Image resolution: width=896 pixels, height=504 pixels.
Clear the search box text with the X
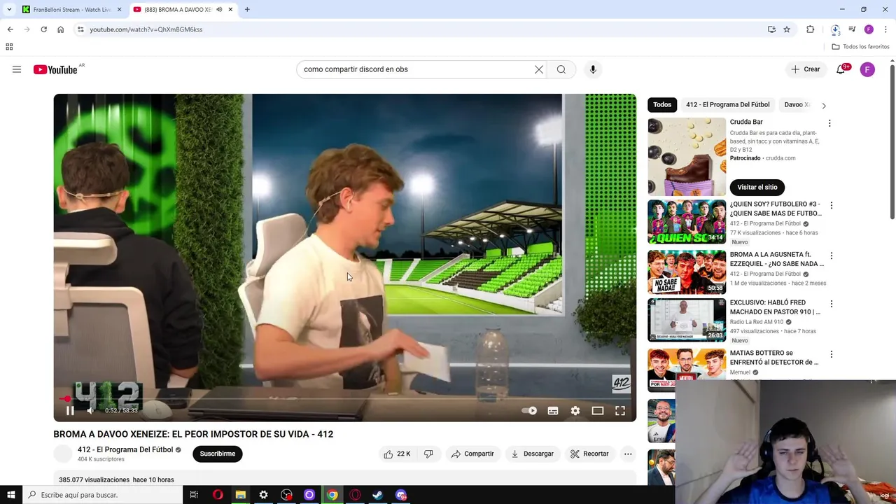point(539,69)
